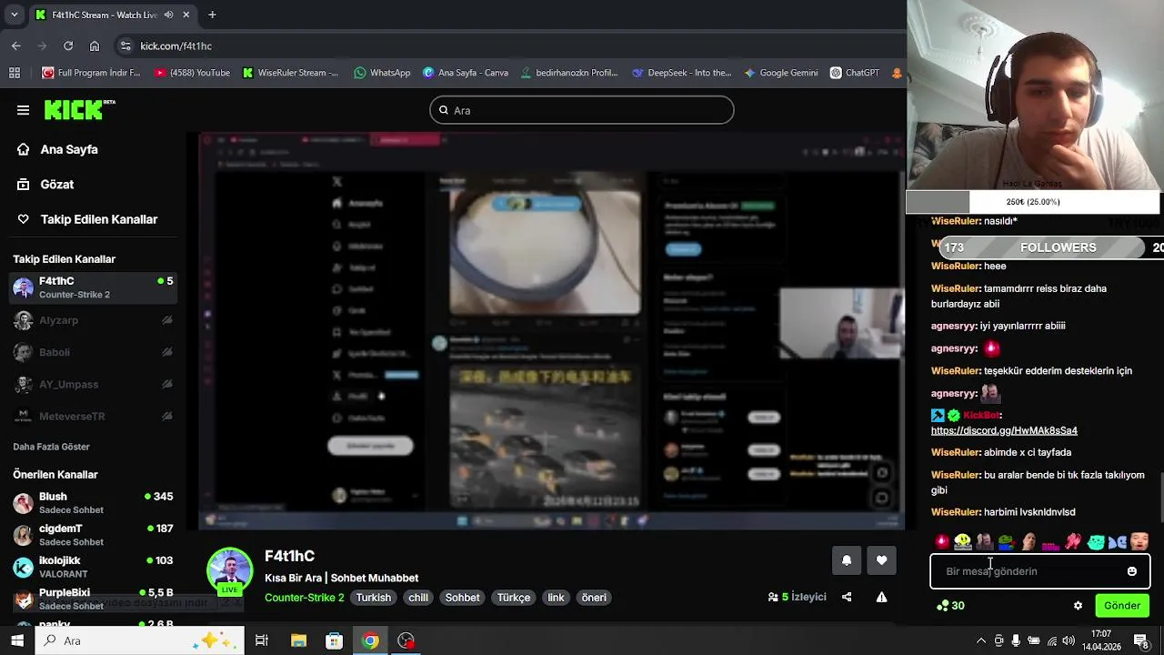The image size is (1164, 655).
Task: Open the Kick hamburger menu
Action: (23, 110)
